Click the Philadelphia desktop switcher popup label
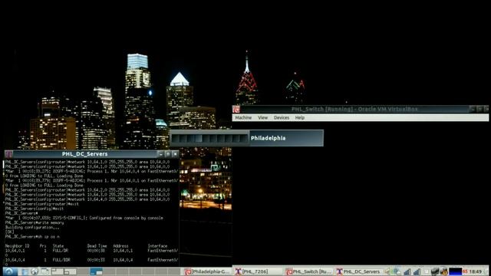The image size is (491, 276). (268, 138)
